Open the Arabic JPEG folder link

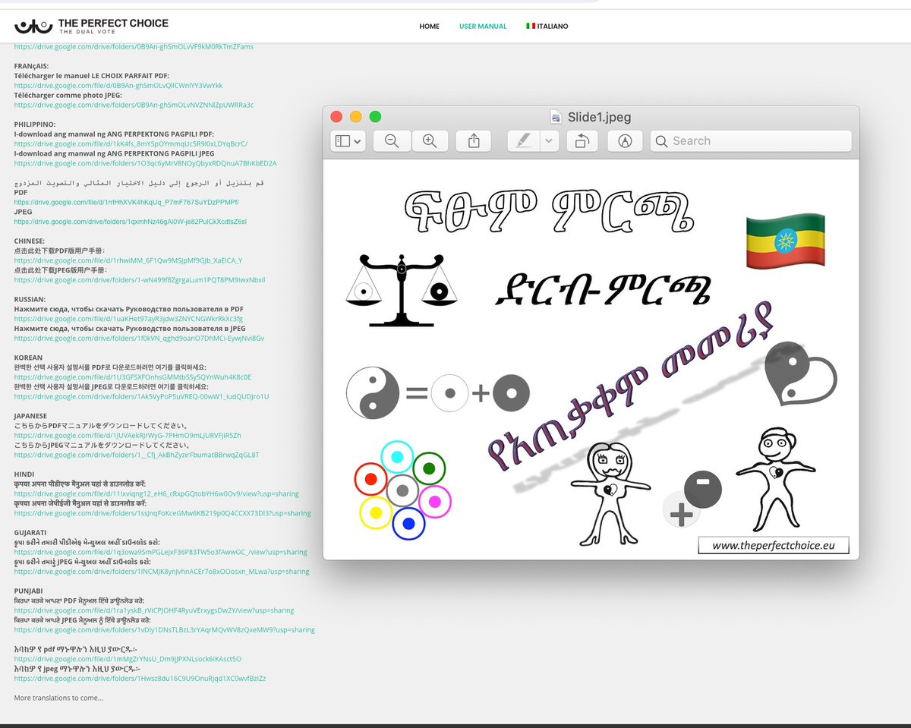pyautogui.click(x=130, y=222)
